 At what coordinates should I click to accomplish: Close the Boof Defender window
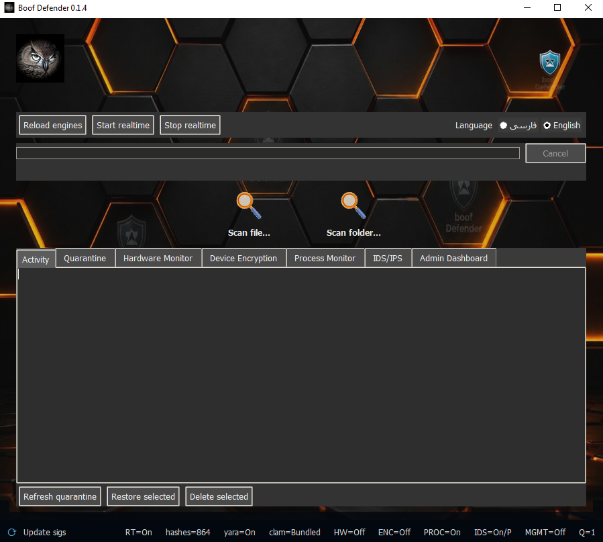point(588,7)
